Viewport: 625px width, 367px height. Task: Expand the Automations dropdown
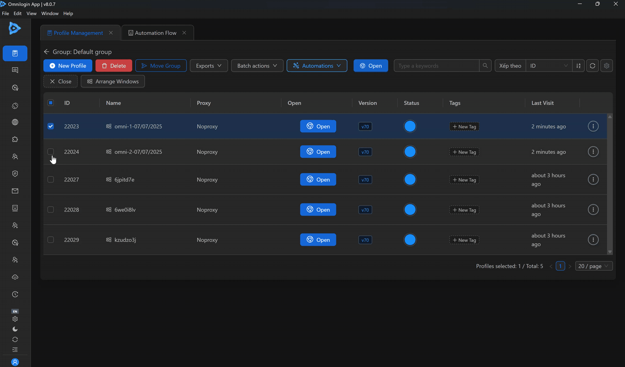tap(317, 66)
